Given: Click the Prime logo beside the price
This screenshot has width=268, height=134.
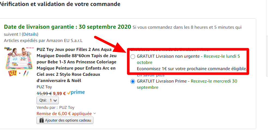Looking at the screenshot, I should point(76,93).
